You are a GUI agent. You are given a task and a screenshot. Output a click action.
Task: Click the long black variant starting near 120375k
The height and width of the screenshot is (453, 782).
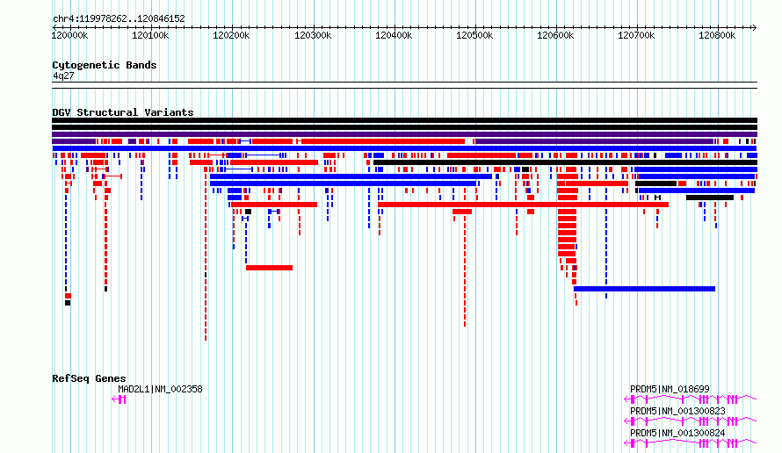pyautogui.click(x=566, y=162)
